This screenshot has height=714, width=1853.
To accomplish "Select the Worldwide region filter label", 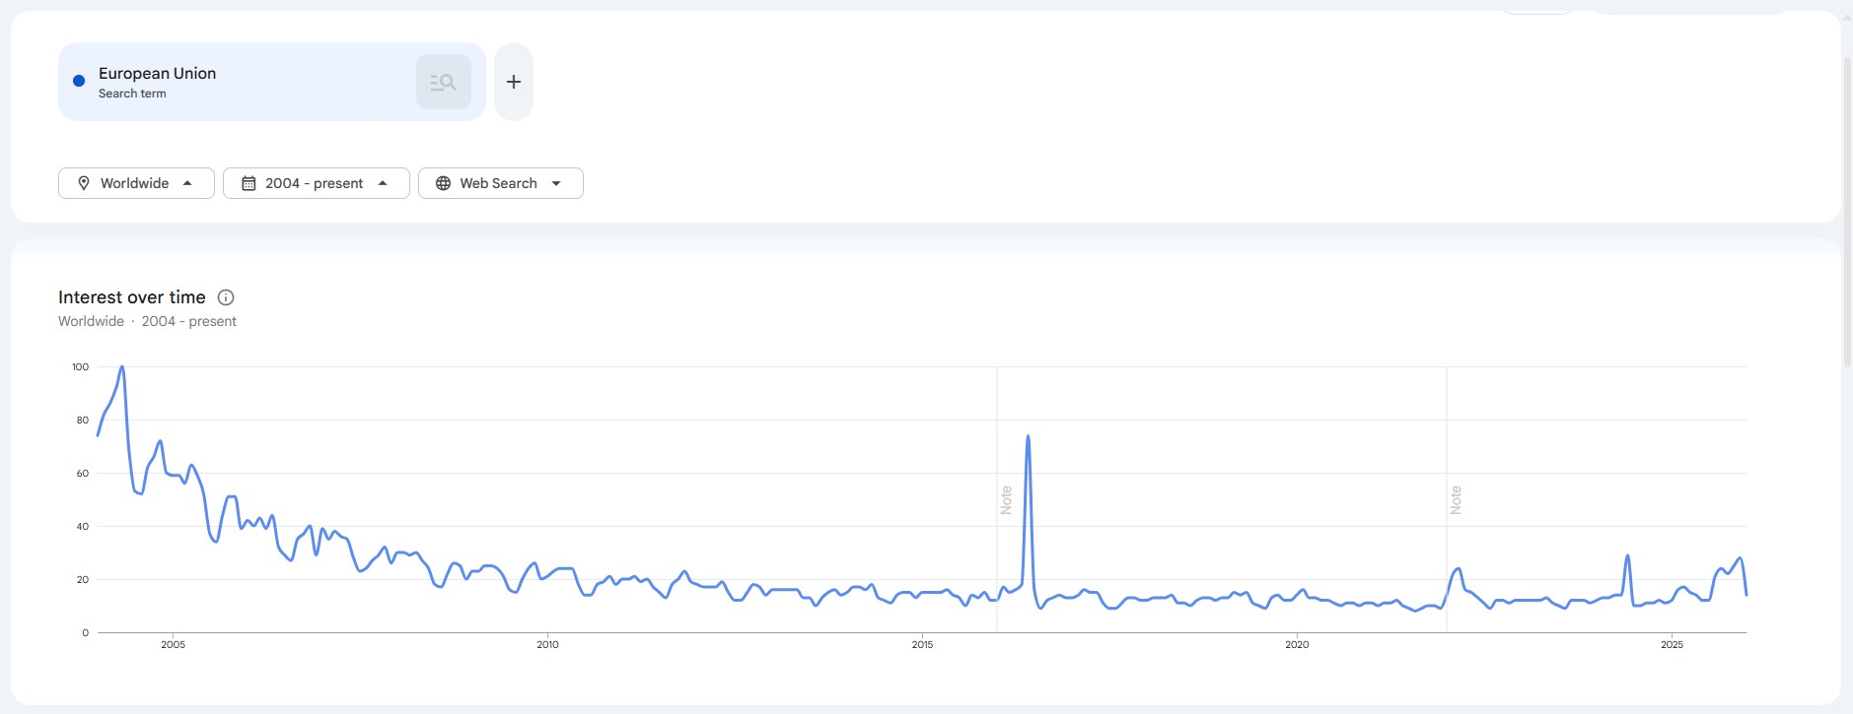I will pyautogui.click(x=134, y=183).
